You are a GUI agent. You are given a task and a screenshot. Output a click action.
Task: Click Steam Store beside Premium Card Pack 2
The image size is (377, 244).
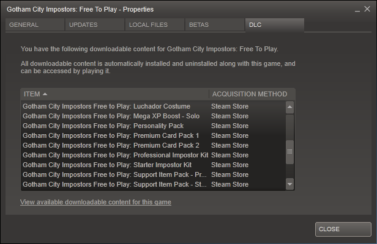pos(230,145)
